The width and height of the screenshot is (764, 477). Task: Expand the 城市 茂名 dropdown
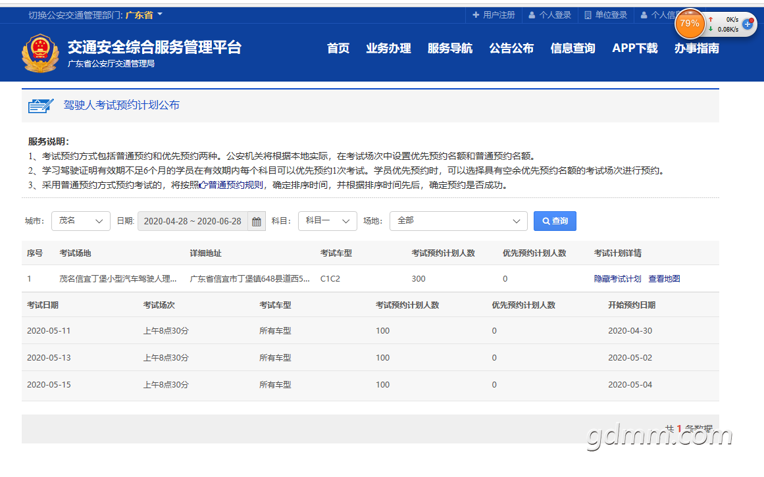tap(81, 221)
